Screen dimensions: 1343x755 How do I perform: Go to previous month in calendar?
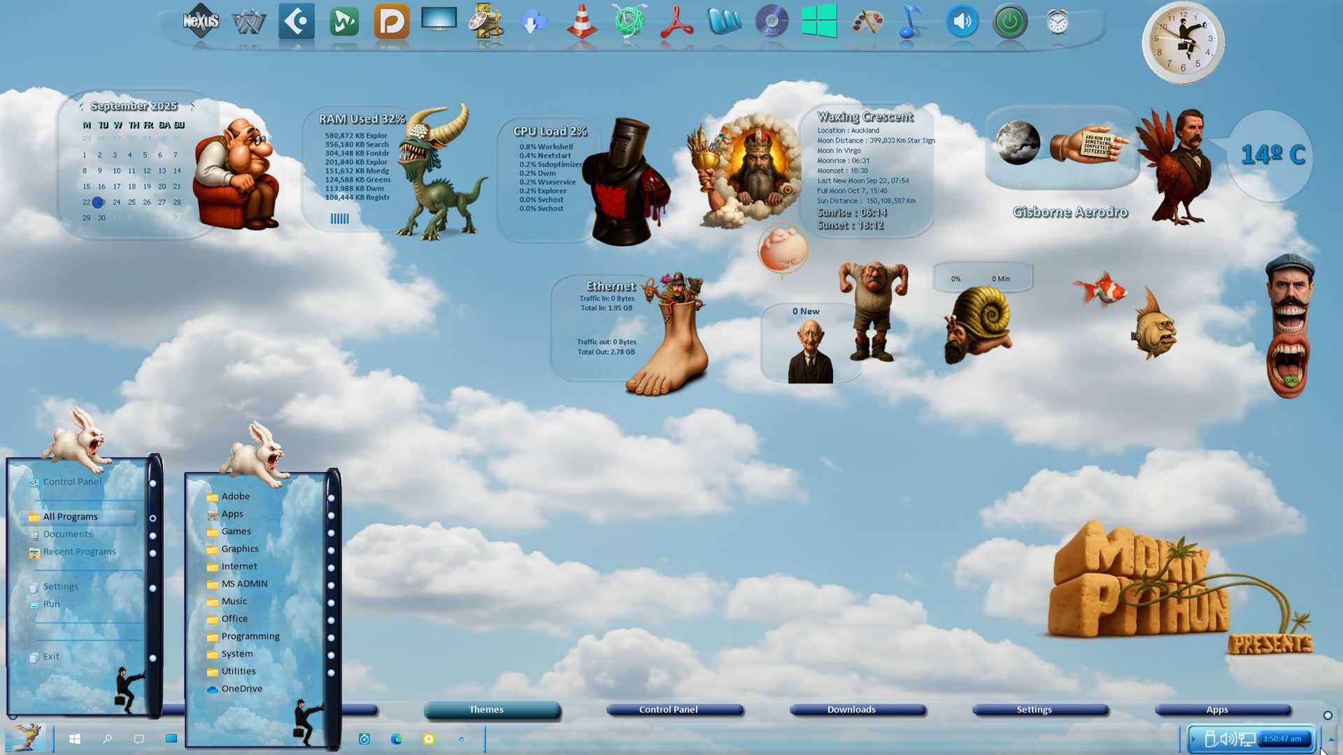tap(81, 106)
